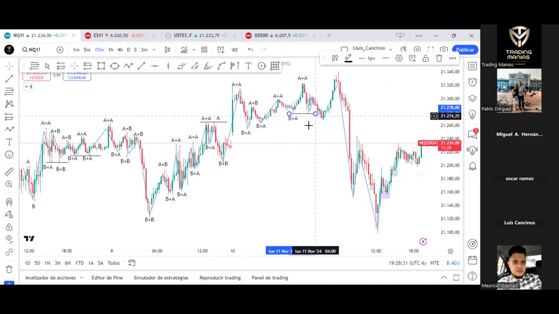Screen dimensions: 559x314
Task: Take a chart snapshot with camera icon
Action: coord(444,50)
